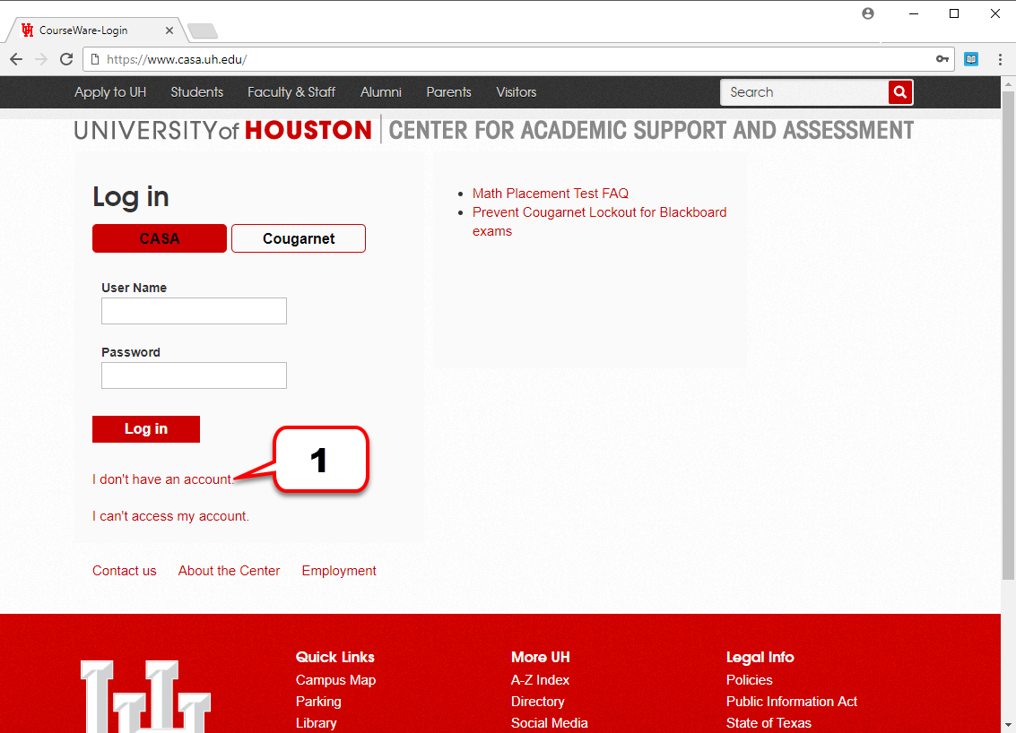Open the Parents navigation item
Viewport: 1016px width, 733px height.
(x=449, y=92)
